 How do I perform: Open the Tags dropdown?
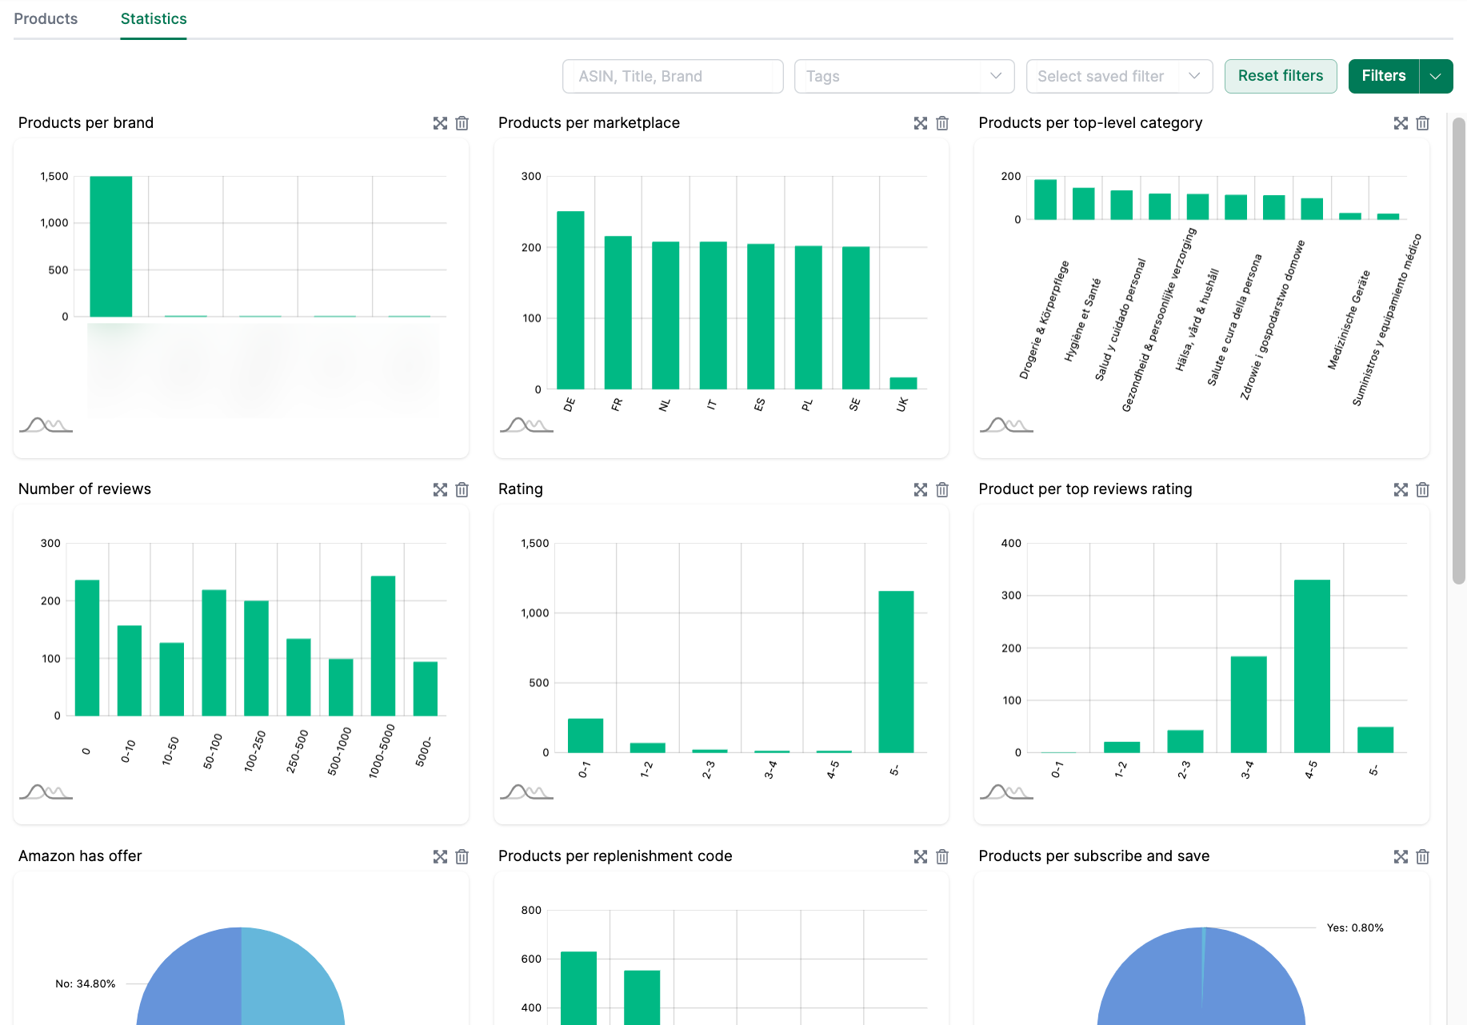tap(904, 76)
